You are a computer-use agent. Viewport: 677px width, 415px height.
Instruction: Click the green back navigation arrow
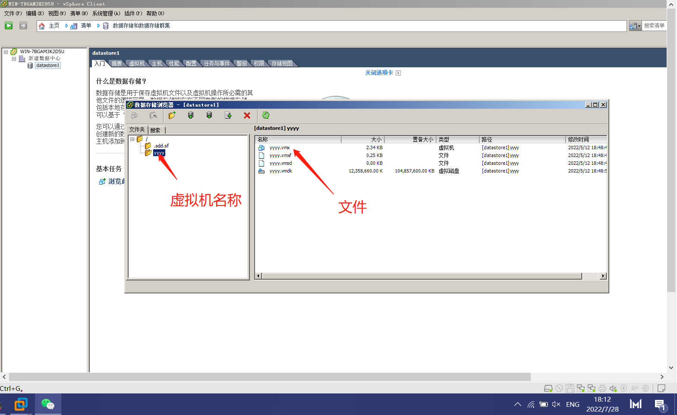[9, 25]
